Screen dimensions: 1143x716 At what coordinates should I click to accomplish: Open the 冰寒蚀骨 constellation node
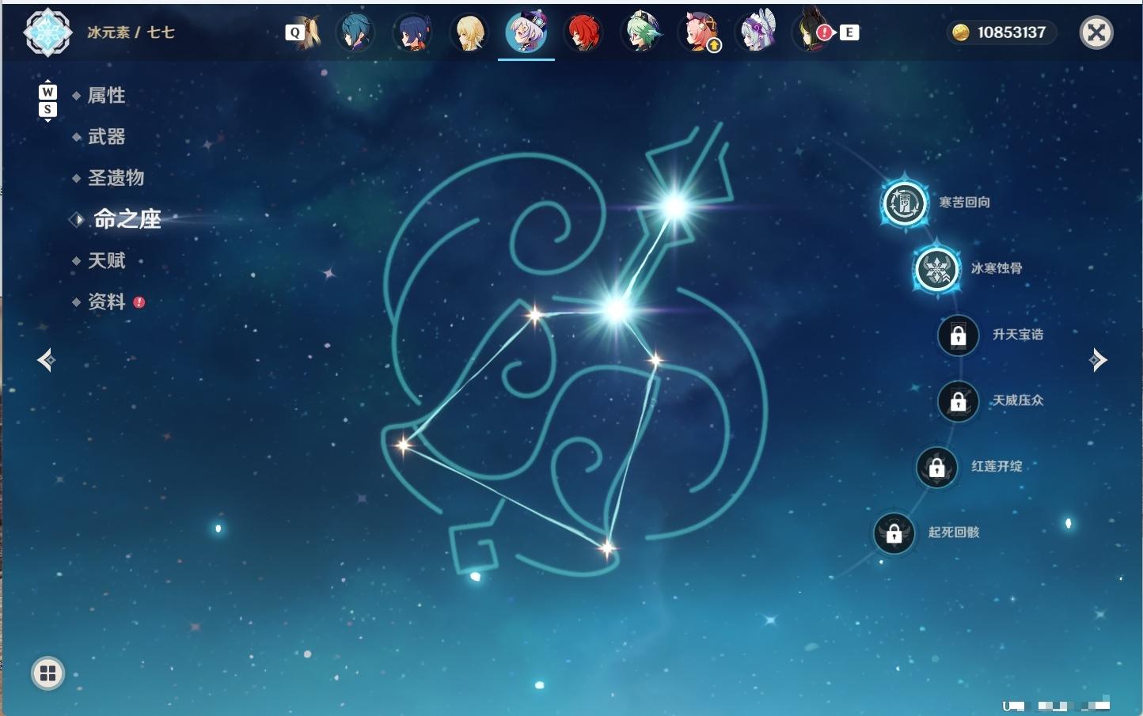pyautogui.click(x=937, y=269)
